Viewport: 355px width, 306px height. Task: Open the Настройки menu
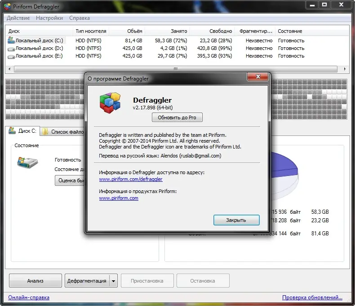pyautogui.click(x=49, y=18)
